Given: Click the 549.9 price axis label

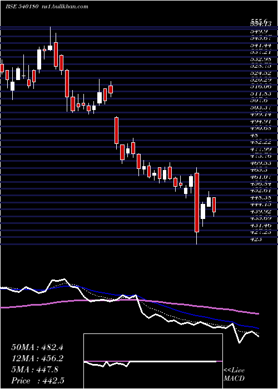Looking at the screenshot, I should (259, 32).
